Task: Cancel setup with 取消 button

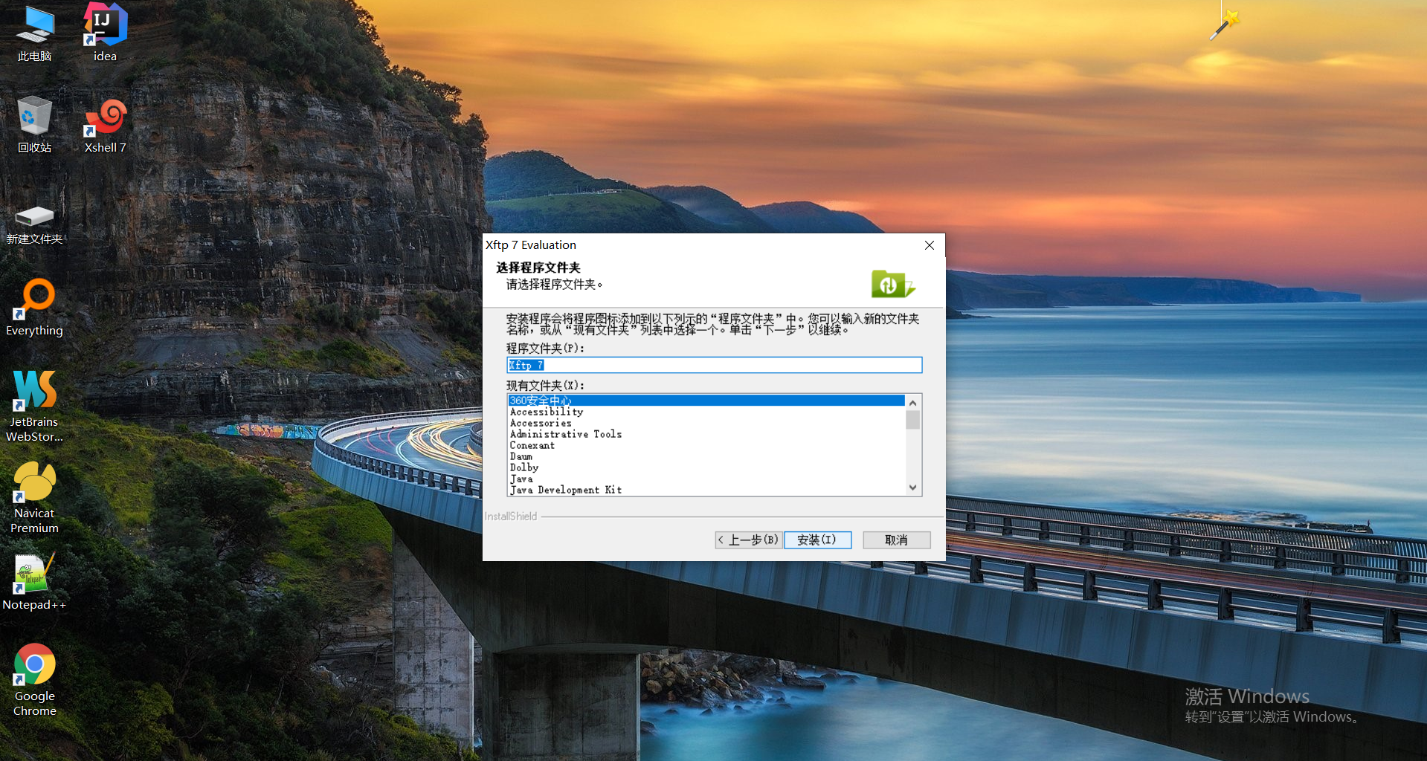Action: [896, 540]
